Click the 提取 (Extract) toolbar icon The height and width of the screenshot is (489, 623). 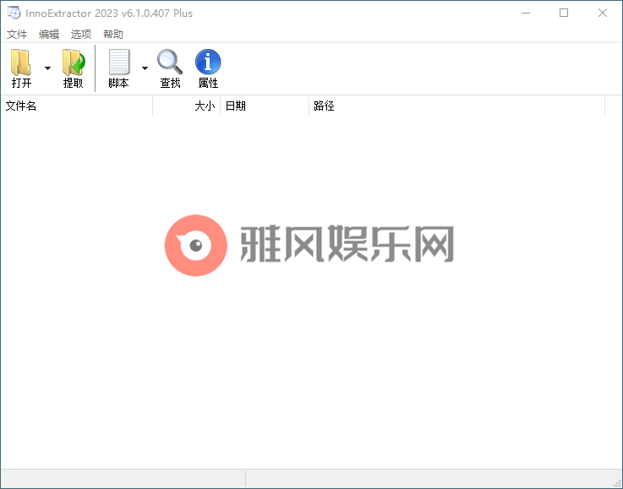click(x=74, y=63)
